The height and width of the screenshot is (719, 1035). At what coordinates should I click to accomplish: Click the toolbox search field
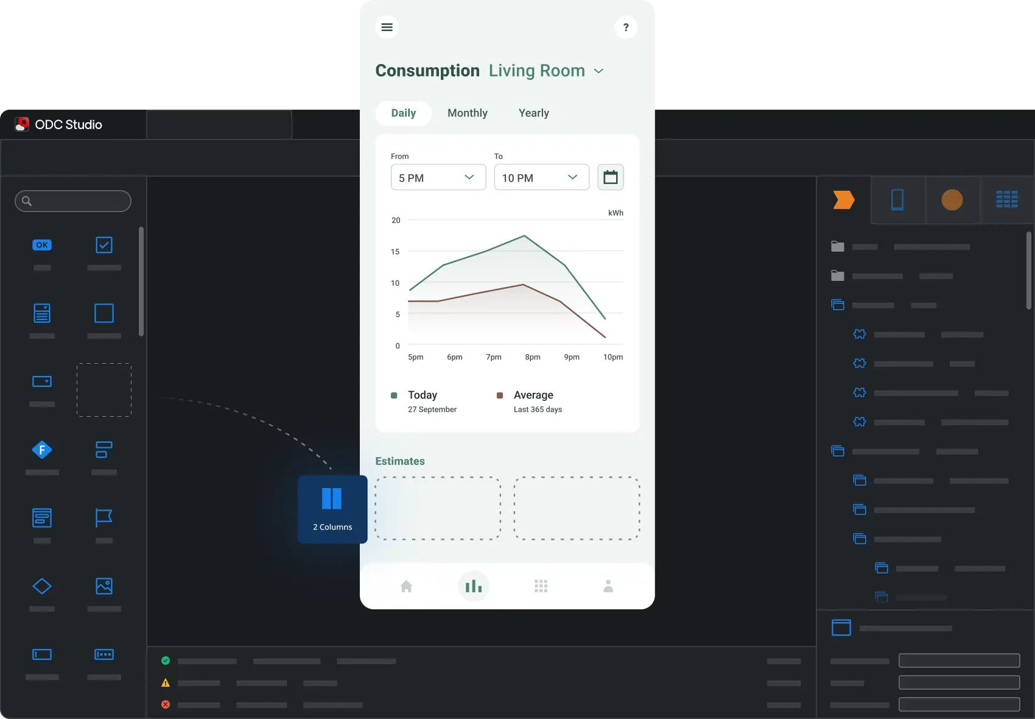(x=72, y=201)
